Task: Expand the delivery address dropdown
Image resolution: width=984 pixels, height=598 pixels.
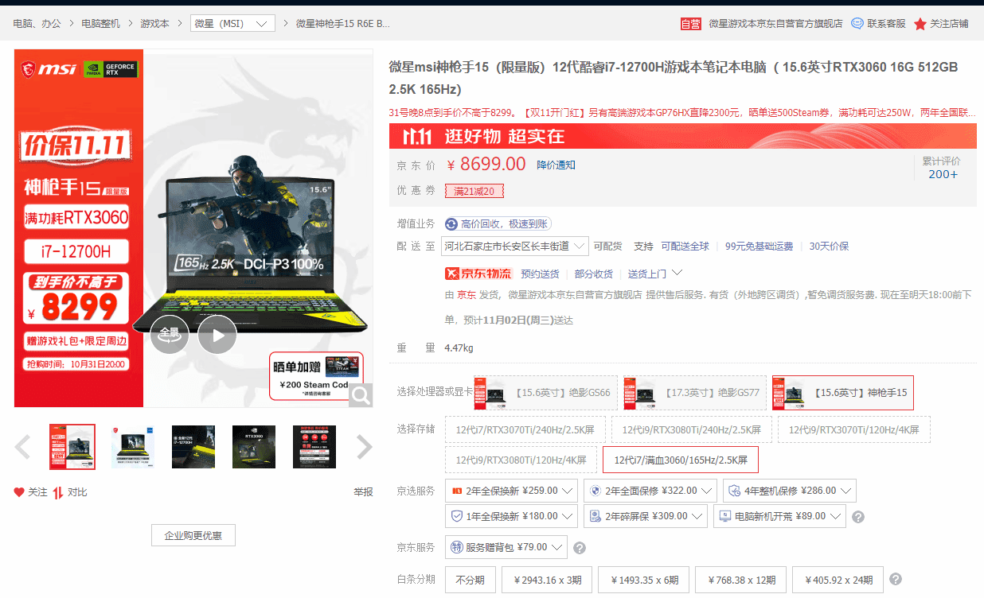Action: (x=515, y=247)
